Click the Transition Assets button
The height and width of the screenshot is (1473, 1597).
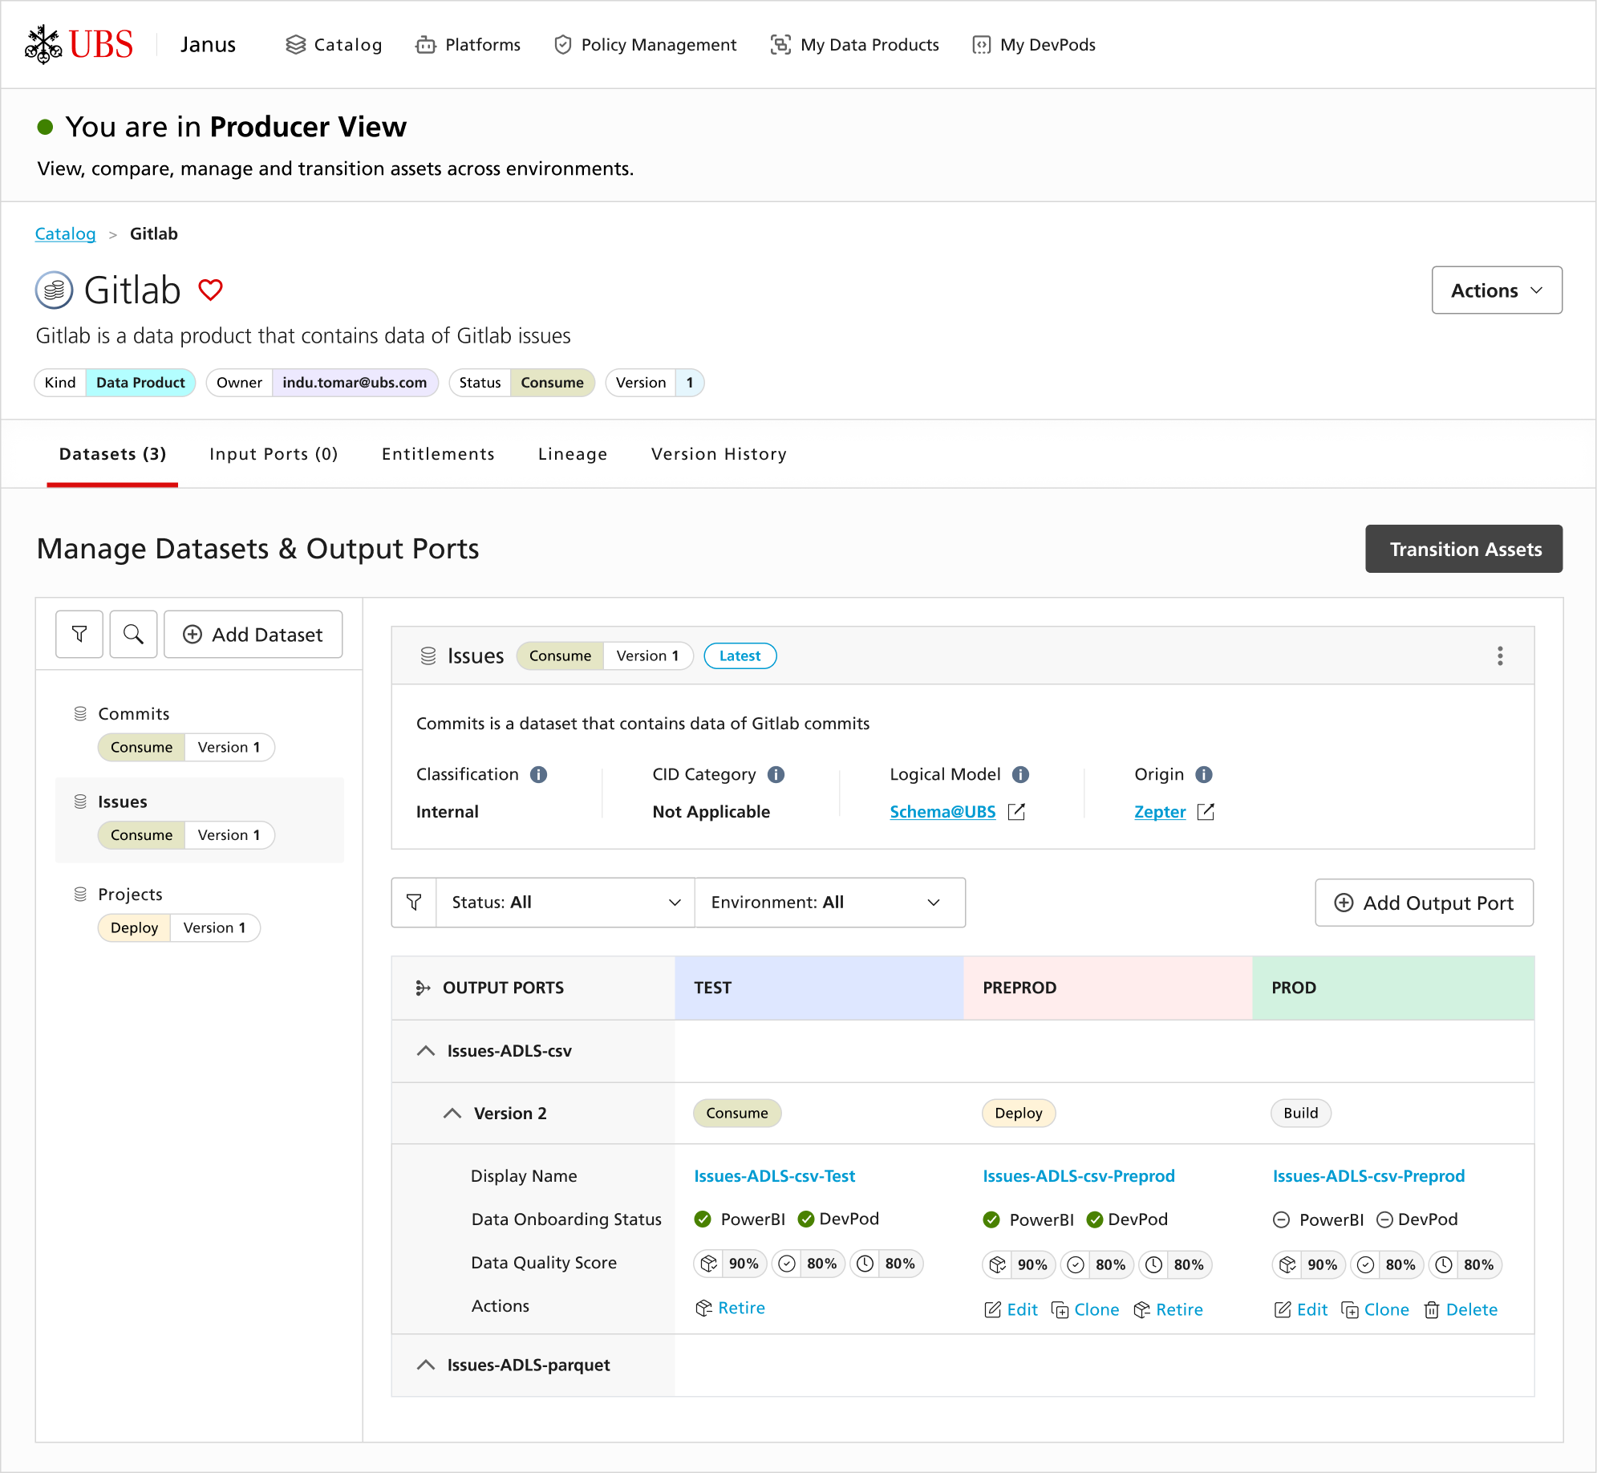pos(1463,549)
